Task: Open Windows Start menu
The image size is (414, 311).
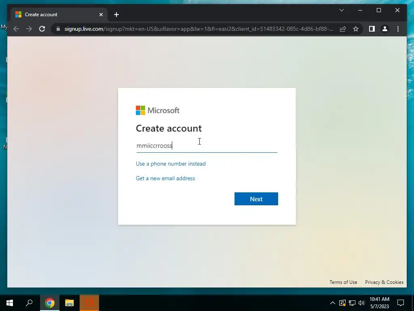Action: point(10,303)
